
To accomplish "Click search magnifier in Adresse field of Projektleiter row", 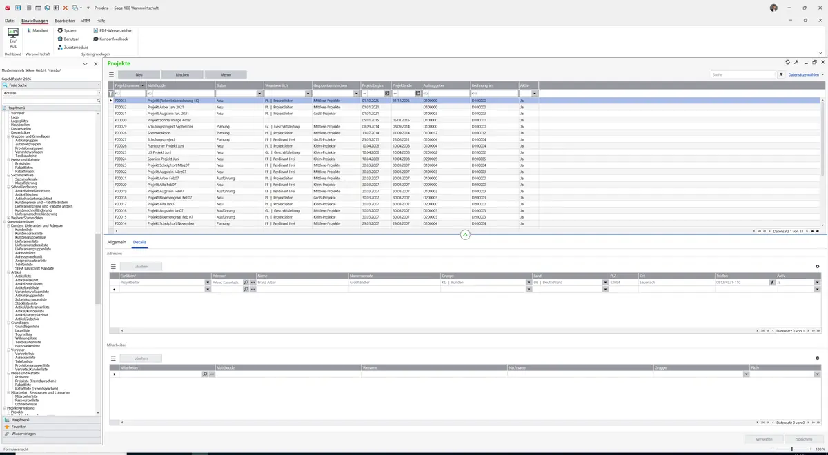I will pyautogui.click(x=246, y=282).
